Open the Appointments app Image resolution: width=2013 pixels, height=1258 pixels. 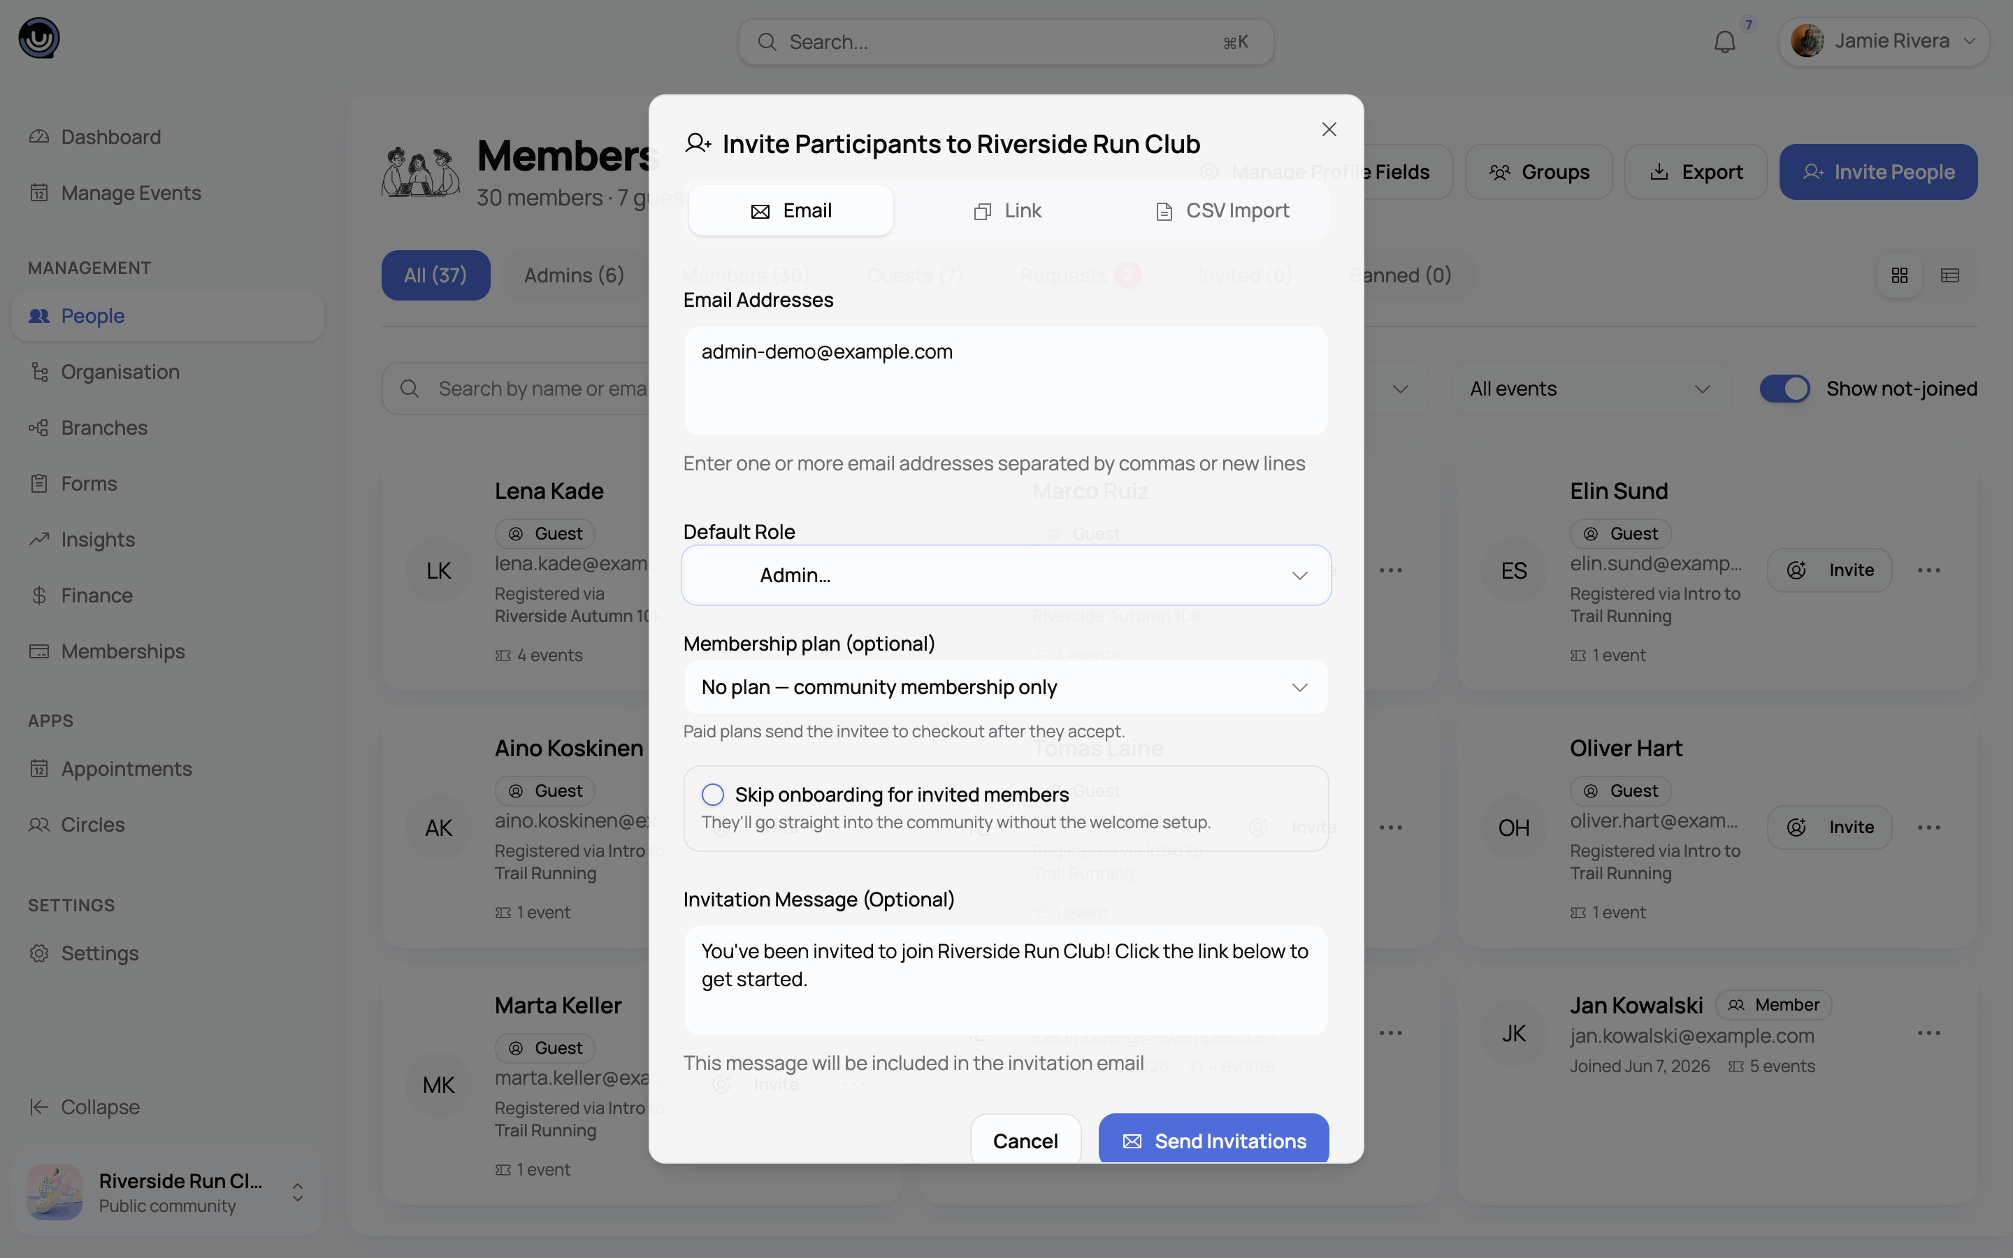167,769
